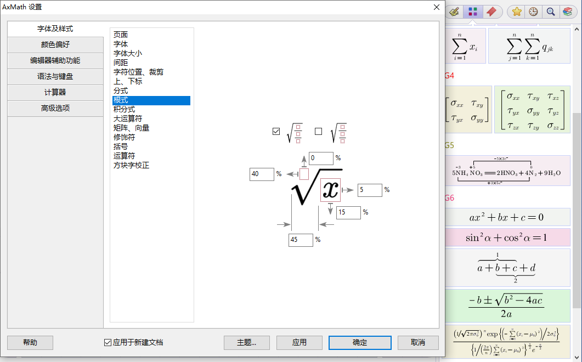Select 积分式 in the settings list
The image size is (582, 362).
point(125,109)
